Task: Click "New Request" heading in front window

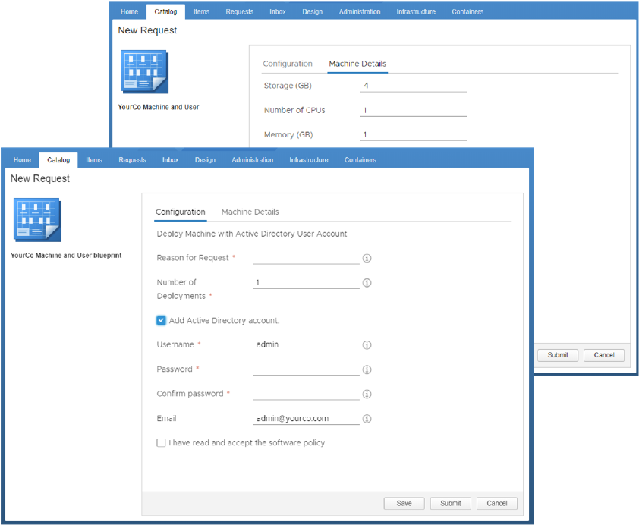Action: pyautogui.click(x=40, y=178)
